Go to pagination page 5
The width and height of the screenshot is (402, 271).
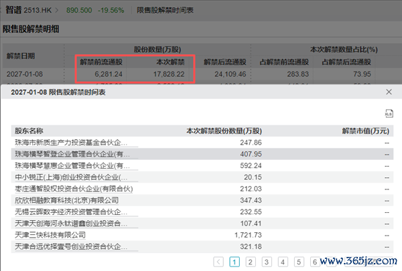click(x=299, y=262)
